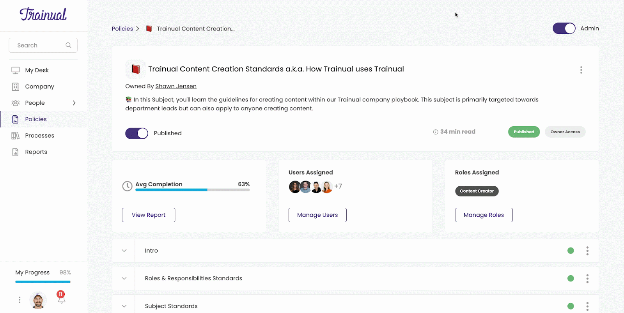The height and width of the screenshot is (313, 624).
Task: Click the green completion status dot for Intro
Action: [571, 251]
